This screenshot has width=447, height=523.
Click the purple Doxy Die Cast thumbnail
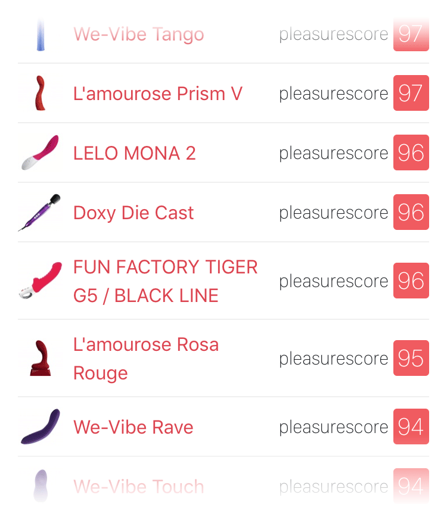[x=39, y=213]
